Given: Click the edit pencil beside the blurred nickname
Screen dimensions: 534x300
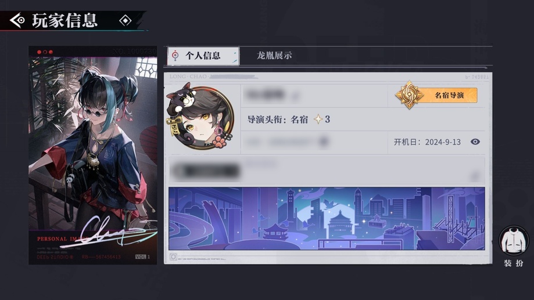Looking at the screenshot, I should coord(295,96).
